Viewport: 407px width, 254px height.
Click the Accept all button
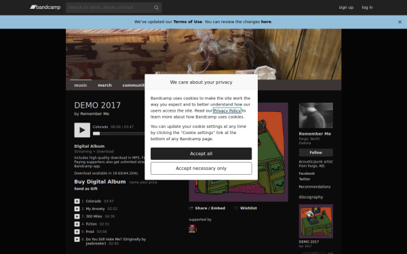(x=201, y=154)
